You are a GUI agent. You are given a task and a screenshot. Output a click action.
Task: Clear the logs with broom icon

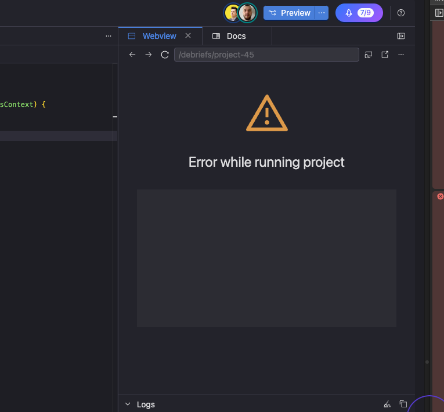(x=387, y=404)
